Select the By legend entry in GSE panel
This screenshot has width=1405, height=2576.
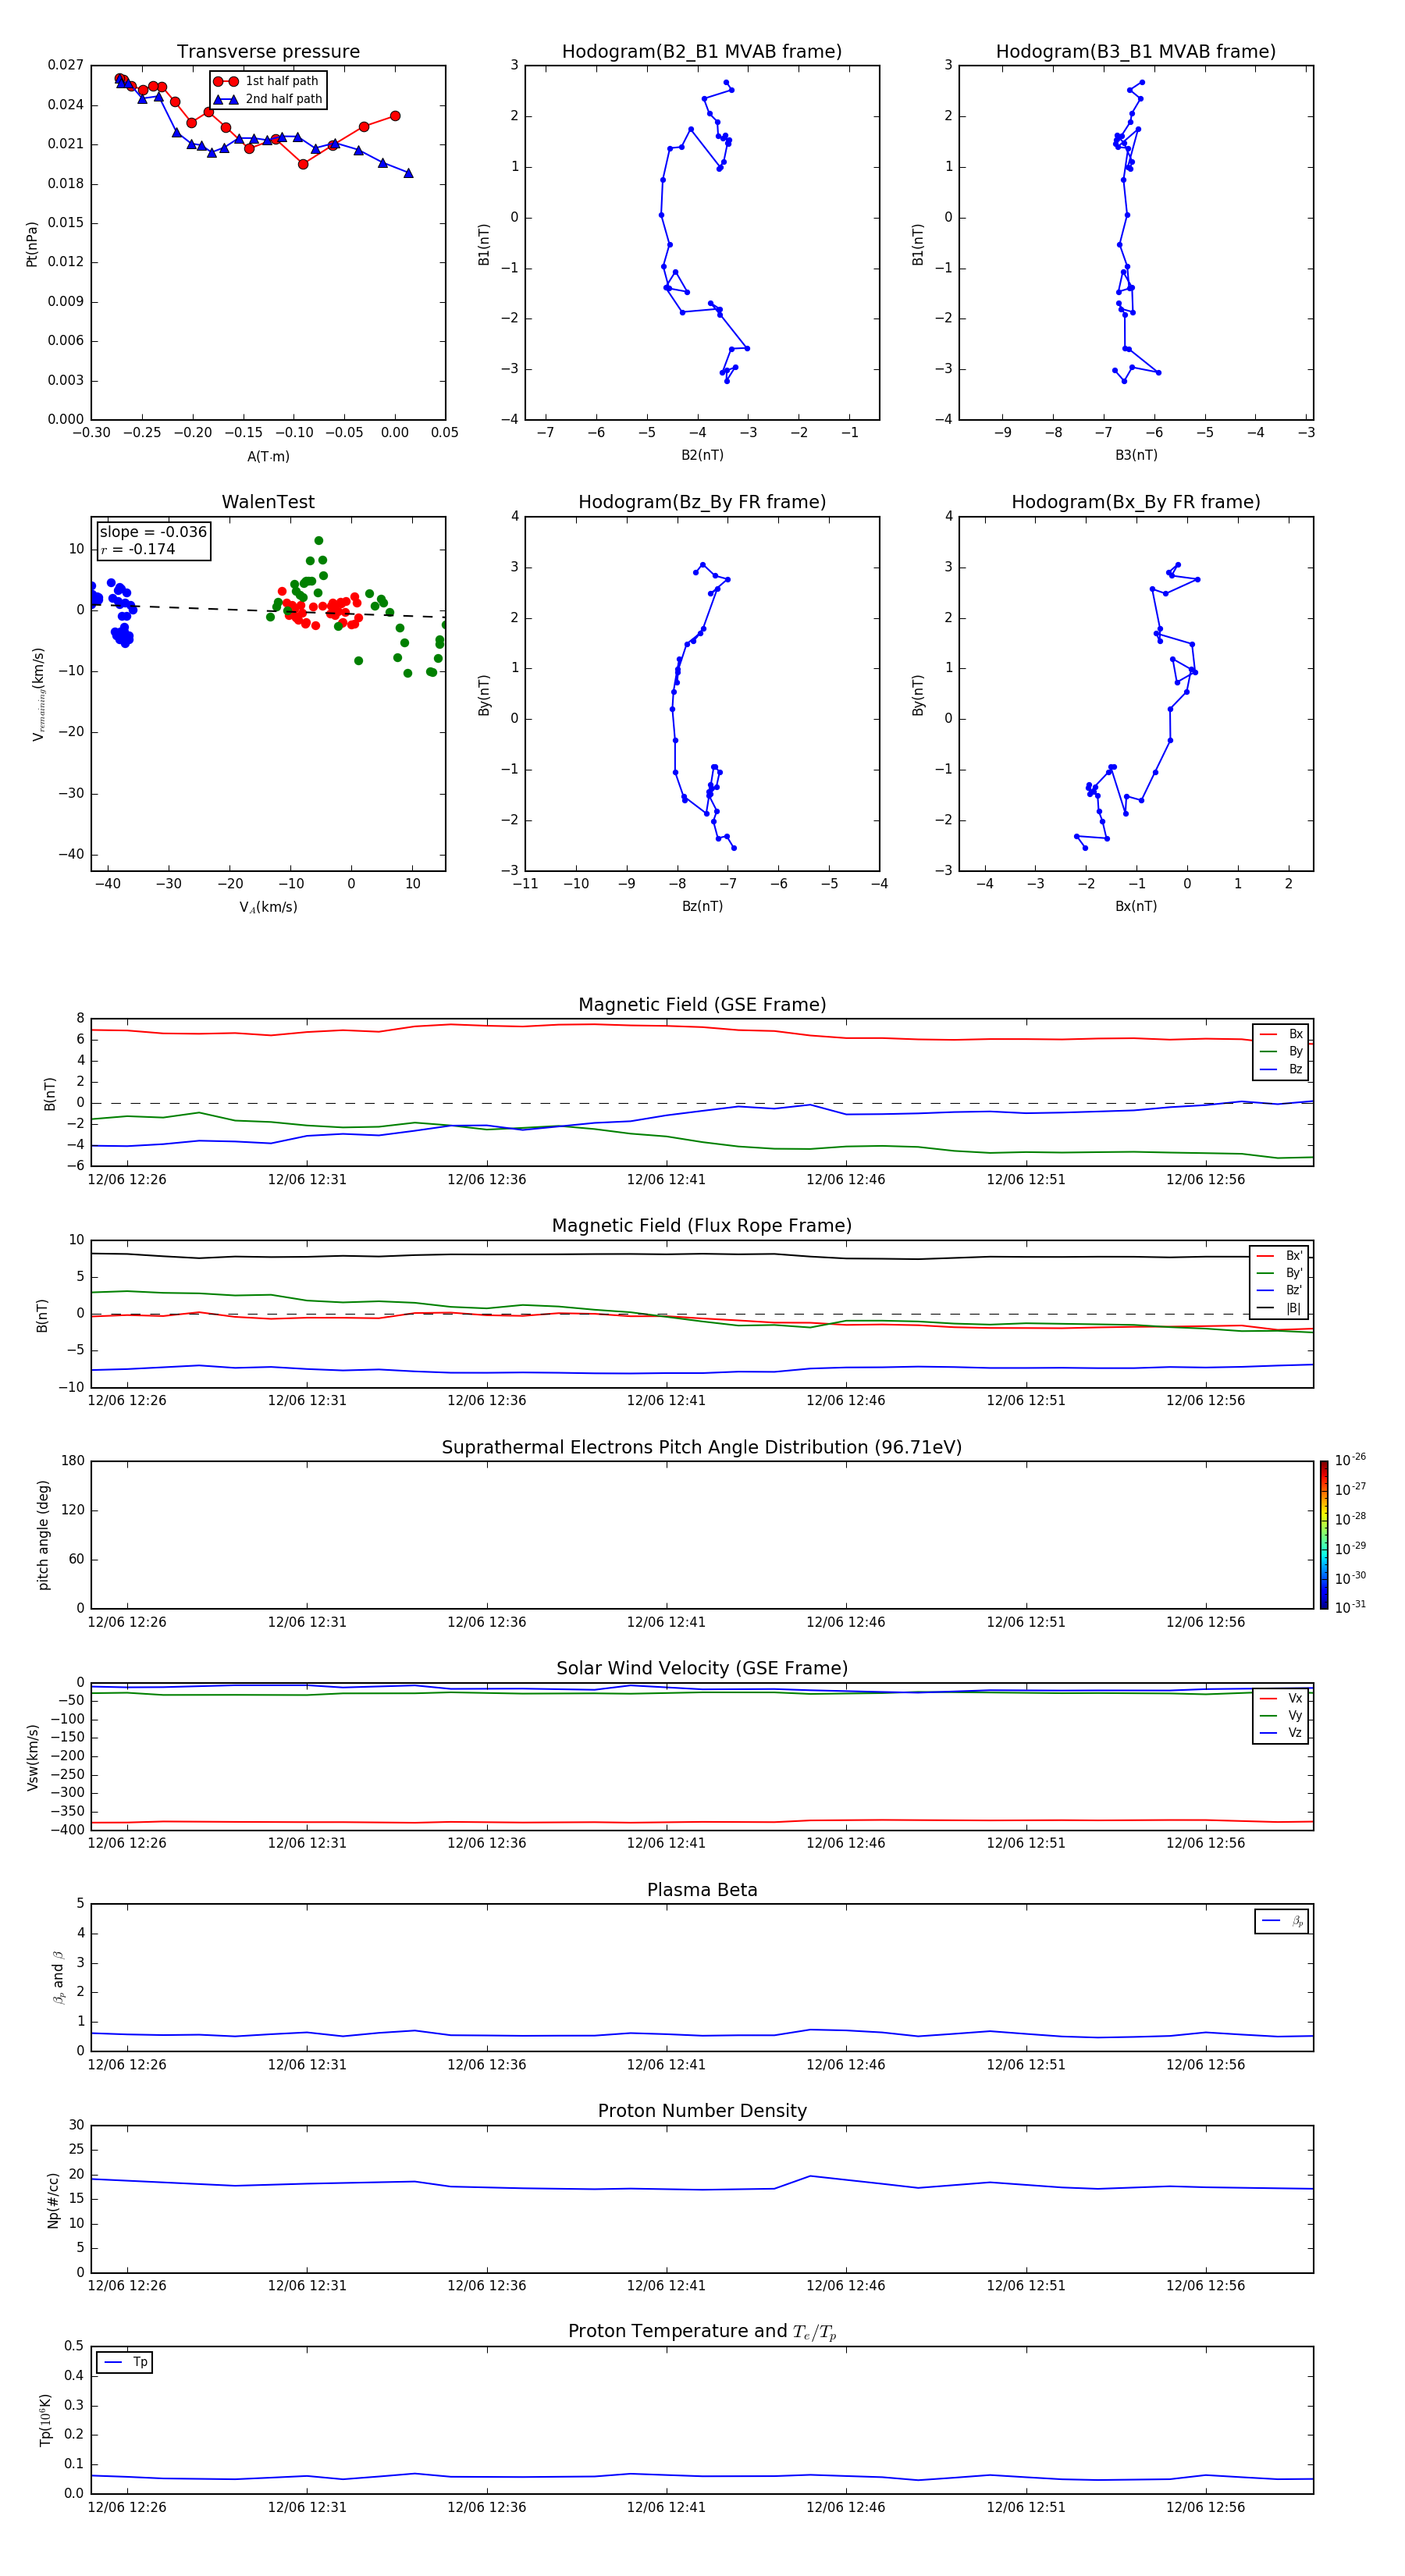(1281, 1052)
